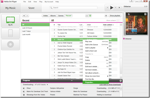Click status icon beside Dhun download
Screen dimensions: 150x98
coord(24,88)
